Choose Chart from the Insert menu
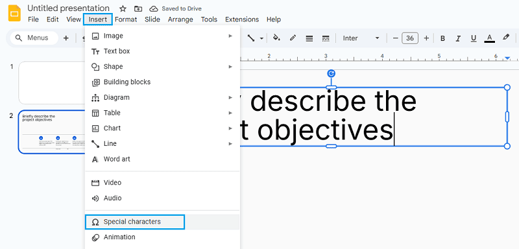The height and width of the screenshot is (249, 519). point(162,128)
